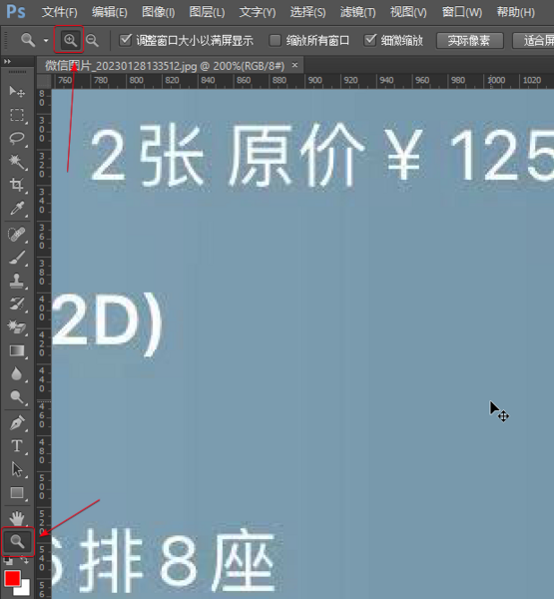Image resolution: width=554 pixels, height=599 pixels.
Task: Click the red foreground color swatch
Action: (12, 578)
